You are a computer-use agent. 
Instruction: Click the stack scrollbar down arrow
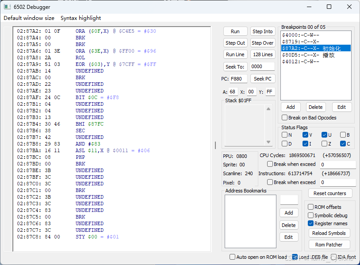[x=268, y=142]
